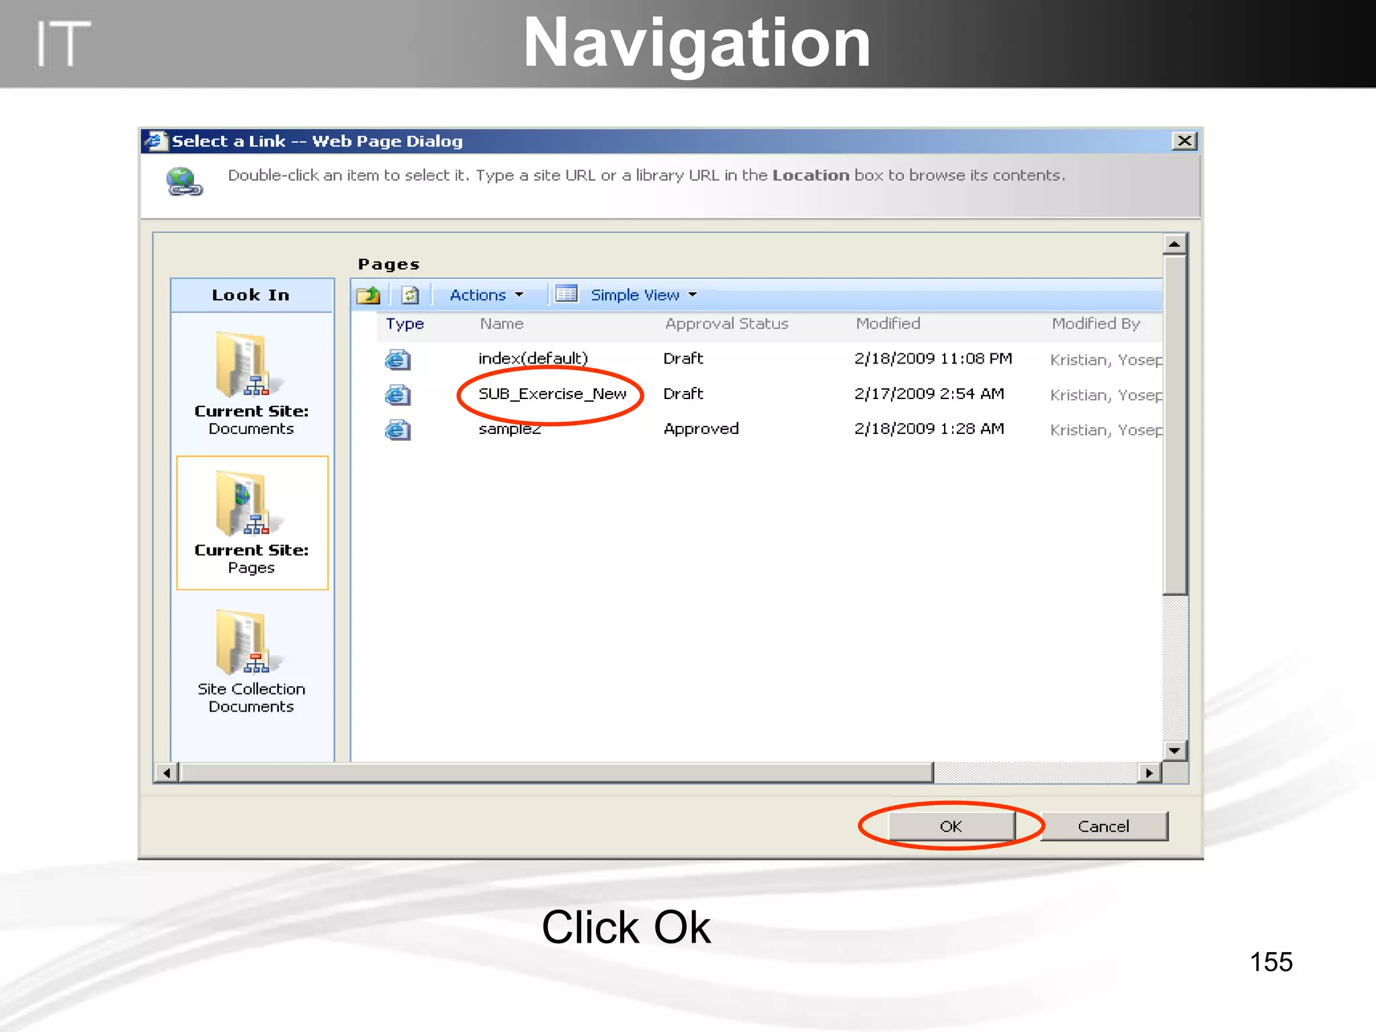Click the horizontal scrollbar thumb

click(x=556, y=773)
